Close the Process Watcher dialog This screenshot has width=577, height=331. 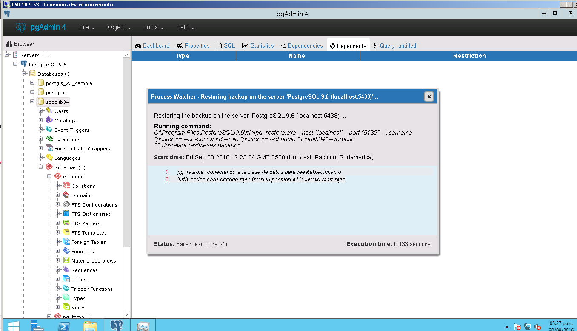pyautogui.click(x=429, y=96)
